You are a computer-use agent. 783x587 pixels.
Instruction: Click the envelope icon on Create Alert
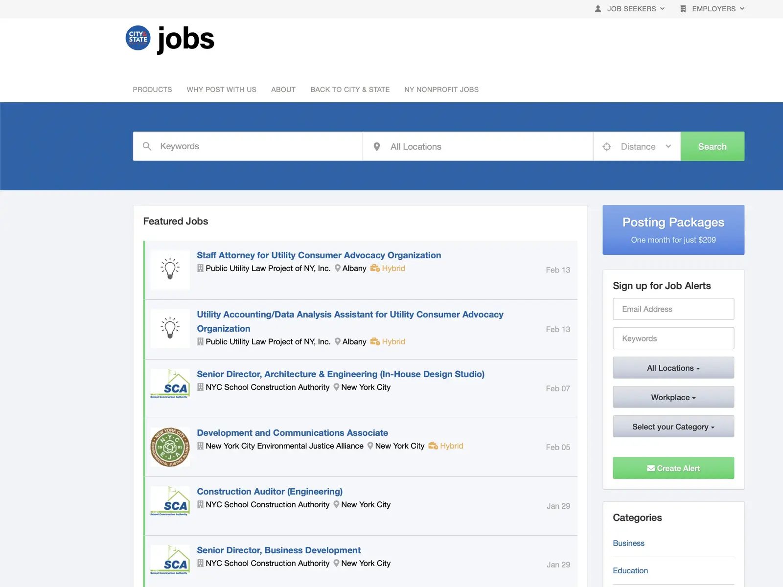coord(651,468)
